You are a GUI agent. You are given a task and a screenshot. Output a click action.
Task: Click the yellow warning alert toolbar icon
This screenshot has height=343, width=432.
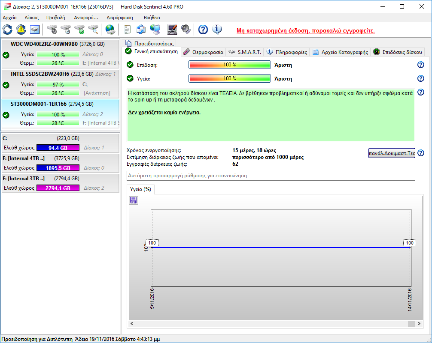click(x=21, y=30)
